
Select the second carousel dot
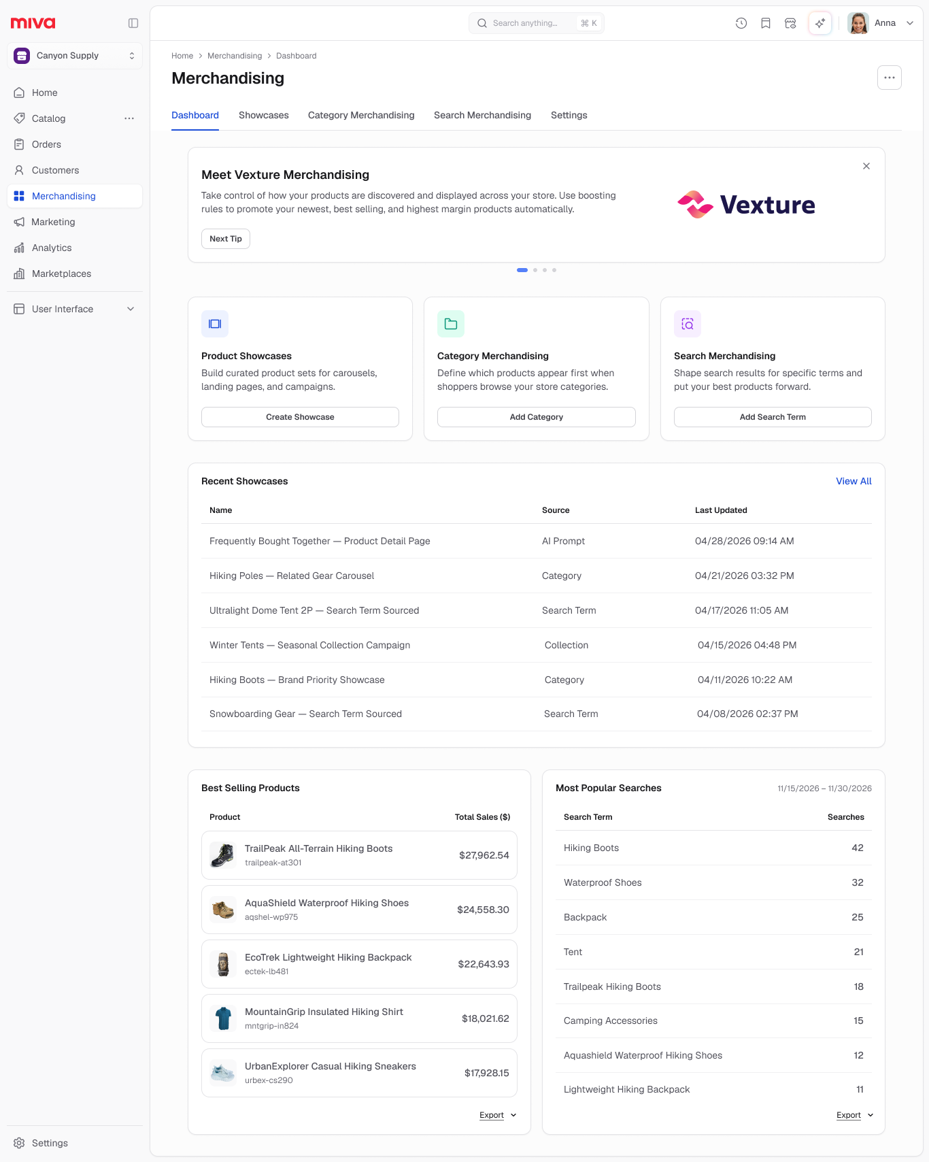[535, 270]
